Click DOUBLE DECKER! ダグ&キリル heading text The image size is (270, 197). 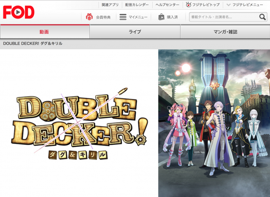click(x=33, y=43)
